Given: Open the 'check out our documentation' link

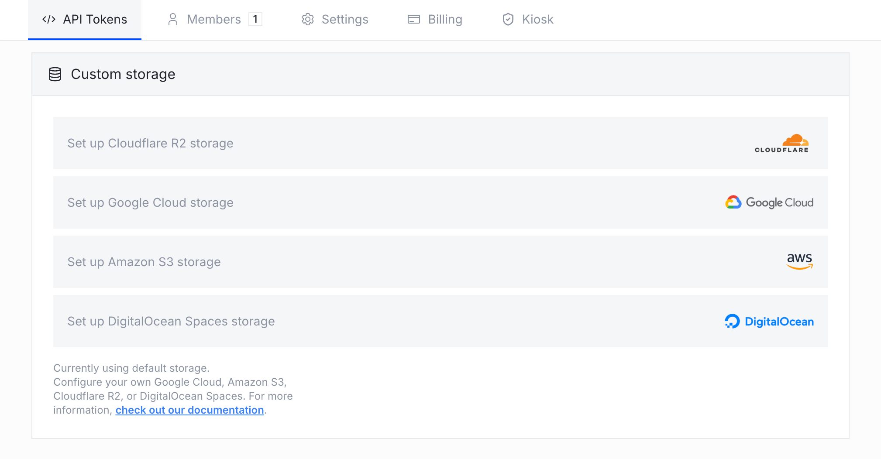Looking at the screenshot, I should pyautogui.click(x=190, y=410).
